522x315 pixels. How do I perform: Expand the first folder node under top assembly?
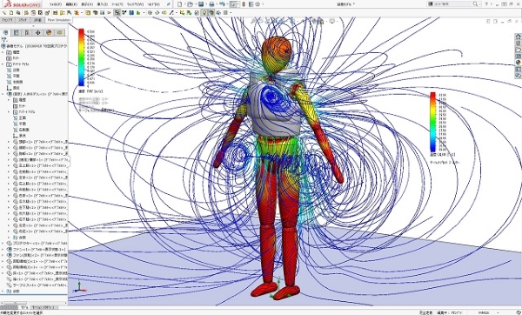click(3, 52)
